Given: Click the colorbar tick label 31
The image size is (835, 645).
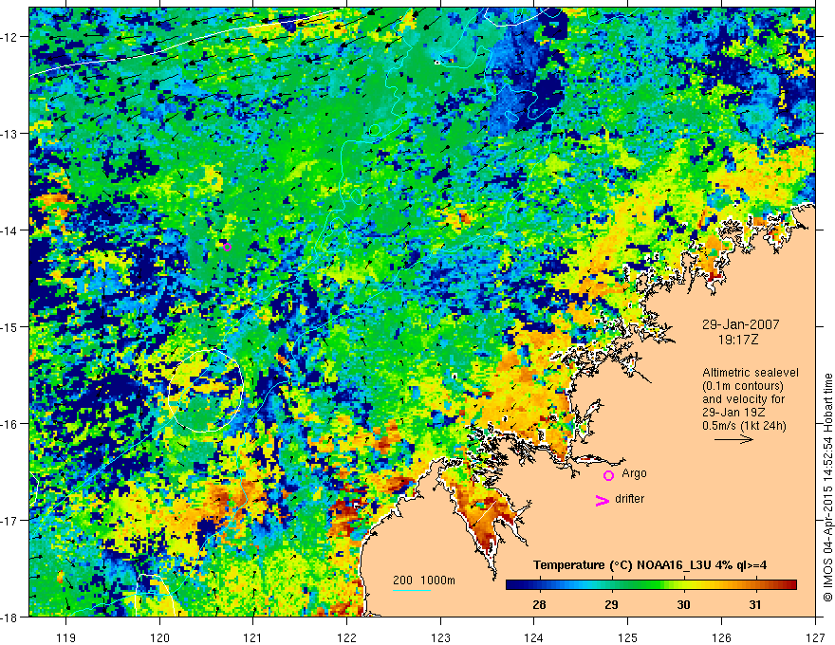Looking at the screenshot, I should point(755,604).
